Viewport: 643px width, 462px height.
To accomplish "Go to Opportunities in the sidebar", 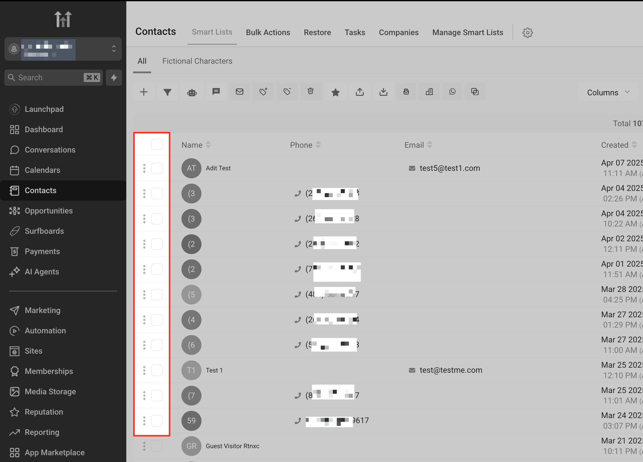I will tap(48, 211).
